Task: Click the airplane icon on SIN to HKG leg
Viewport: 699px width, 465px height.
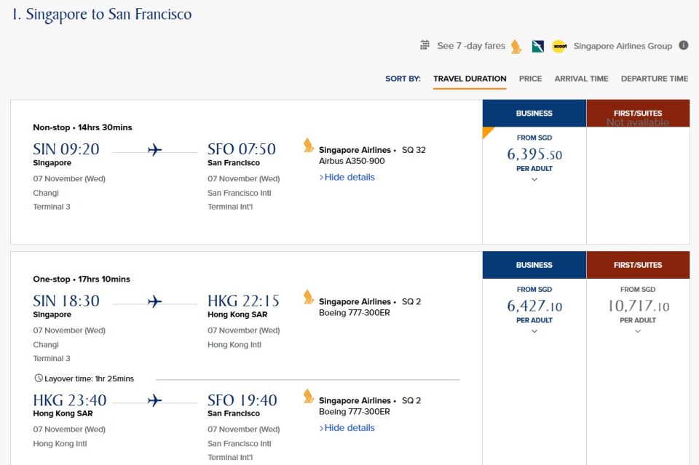Action: point(154,301)
